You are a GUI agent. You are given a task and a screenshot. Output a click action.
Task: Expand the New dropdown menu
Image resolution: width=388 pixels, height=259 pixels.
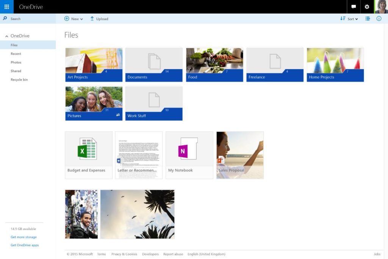(74, 19)
